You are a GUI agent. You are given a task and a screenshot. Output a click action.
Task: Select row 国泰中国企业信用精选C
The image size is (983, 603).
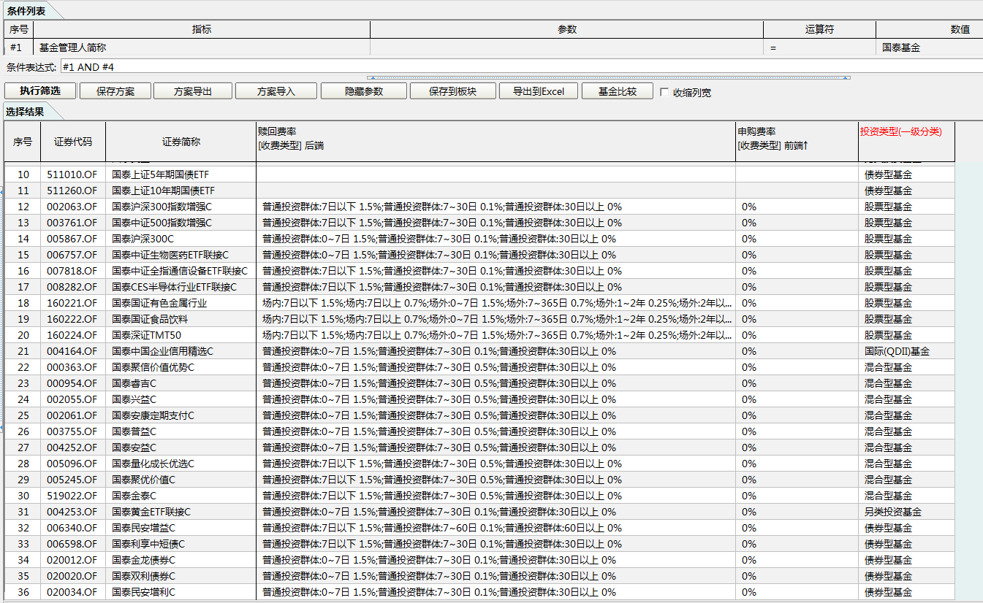479,351
